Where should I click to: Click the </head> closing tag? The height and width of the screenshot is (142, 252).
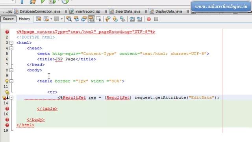36,65
